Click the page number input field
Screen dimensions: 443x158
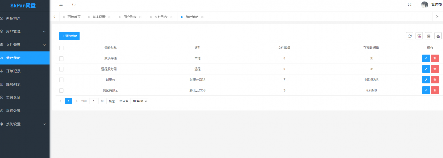[94, 101]
